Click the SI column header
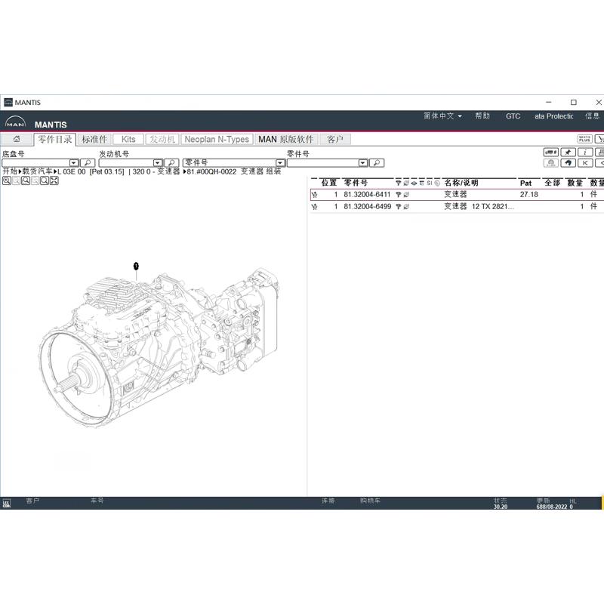 pos(430,183)
